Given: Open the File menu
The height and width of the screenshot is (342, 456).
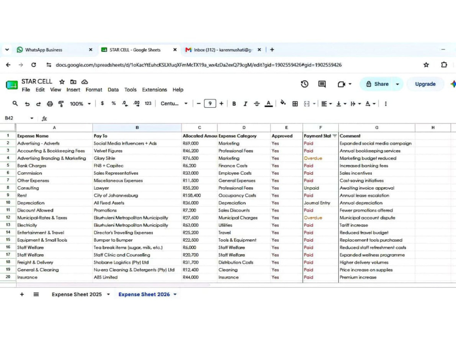Looking at the screenshot, I should click(x=26, y=89).
